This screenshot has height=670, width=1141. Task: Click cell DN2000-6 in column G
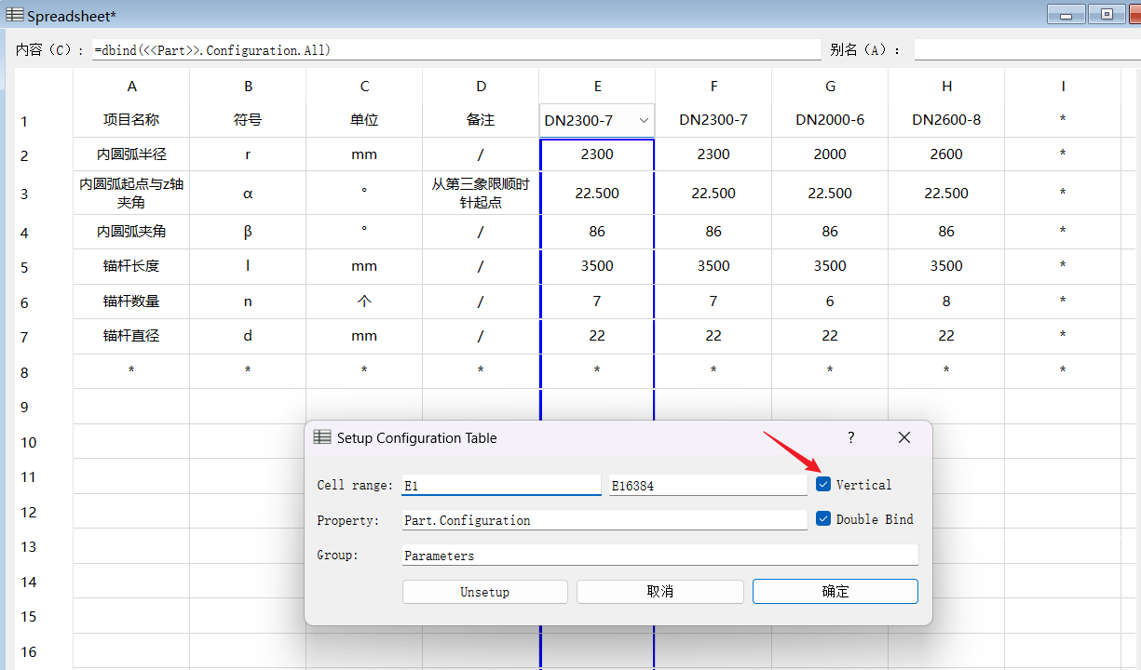(830, 120)
